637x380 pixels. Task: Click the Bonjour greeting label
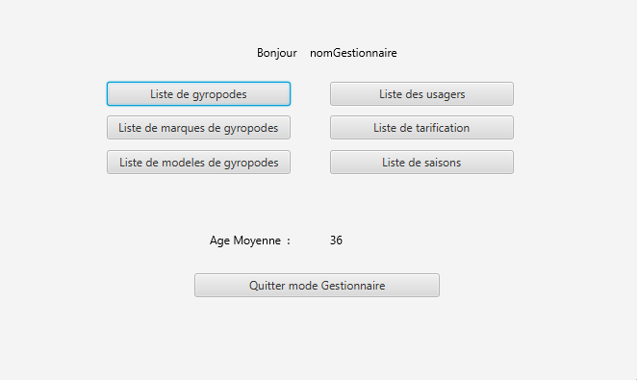pos(277,53)
